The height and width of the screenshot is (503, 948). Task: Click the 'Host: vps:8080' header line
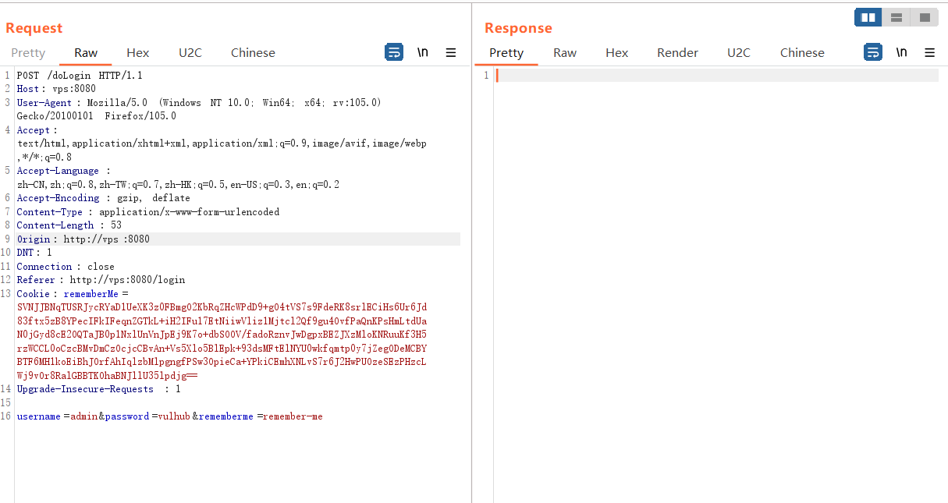tap(56, 89)
